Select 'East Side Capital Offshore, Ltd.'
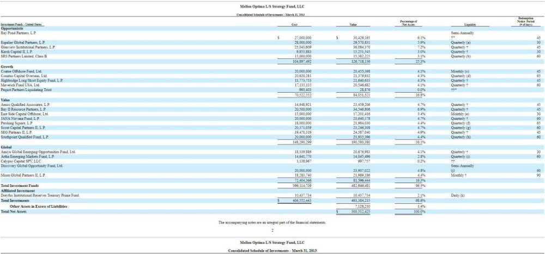The height and width of the screenshot is (254, 545). [25, 113]
